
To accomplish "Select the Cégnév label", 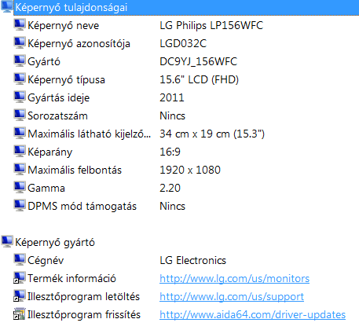I will coord(46,261).
